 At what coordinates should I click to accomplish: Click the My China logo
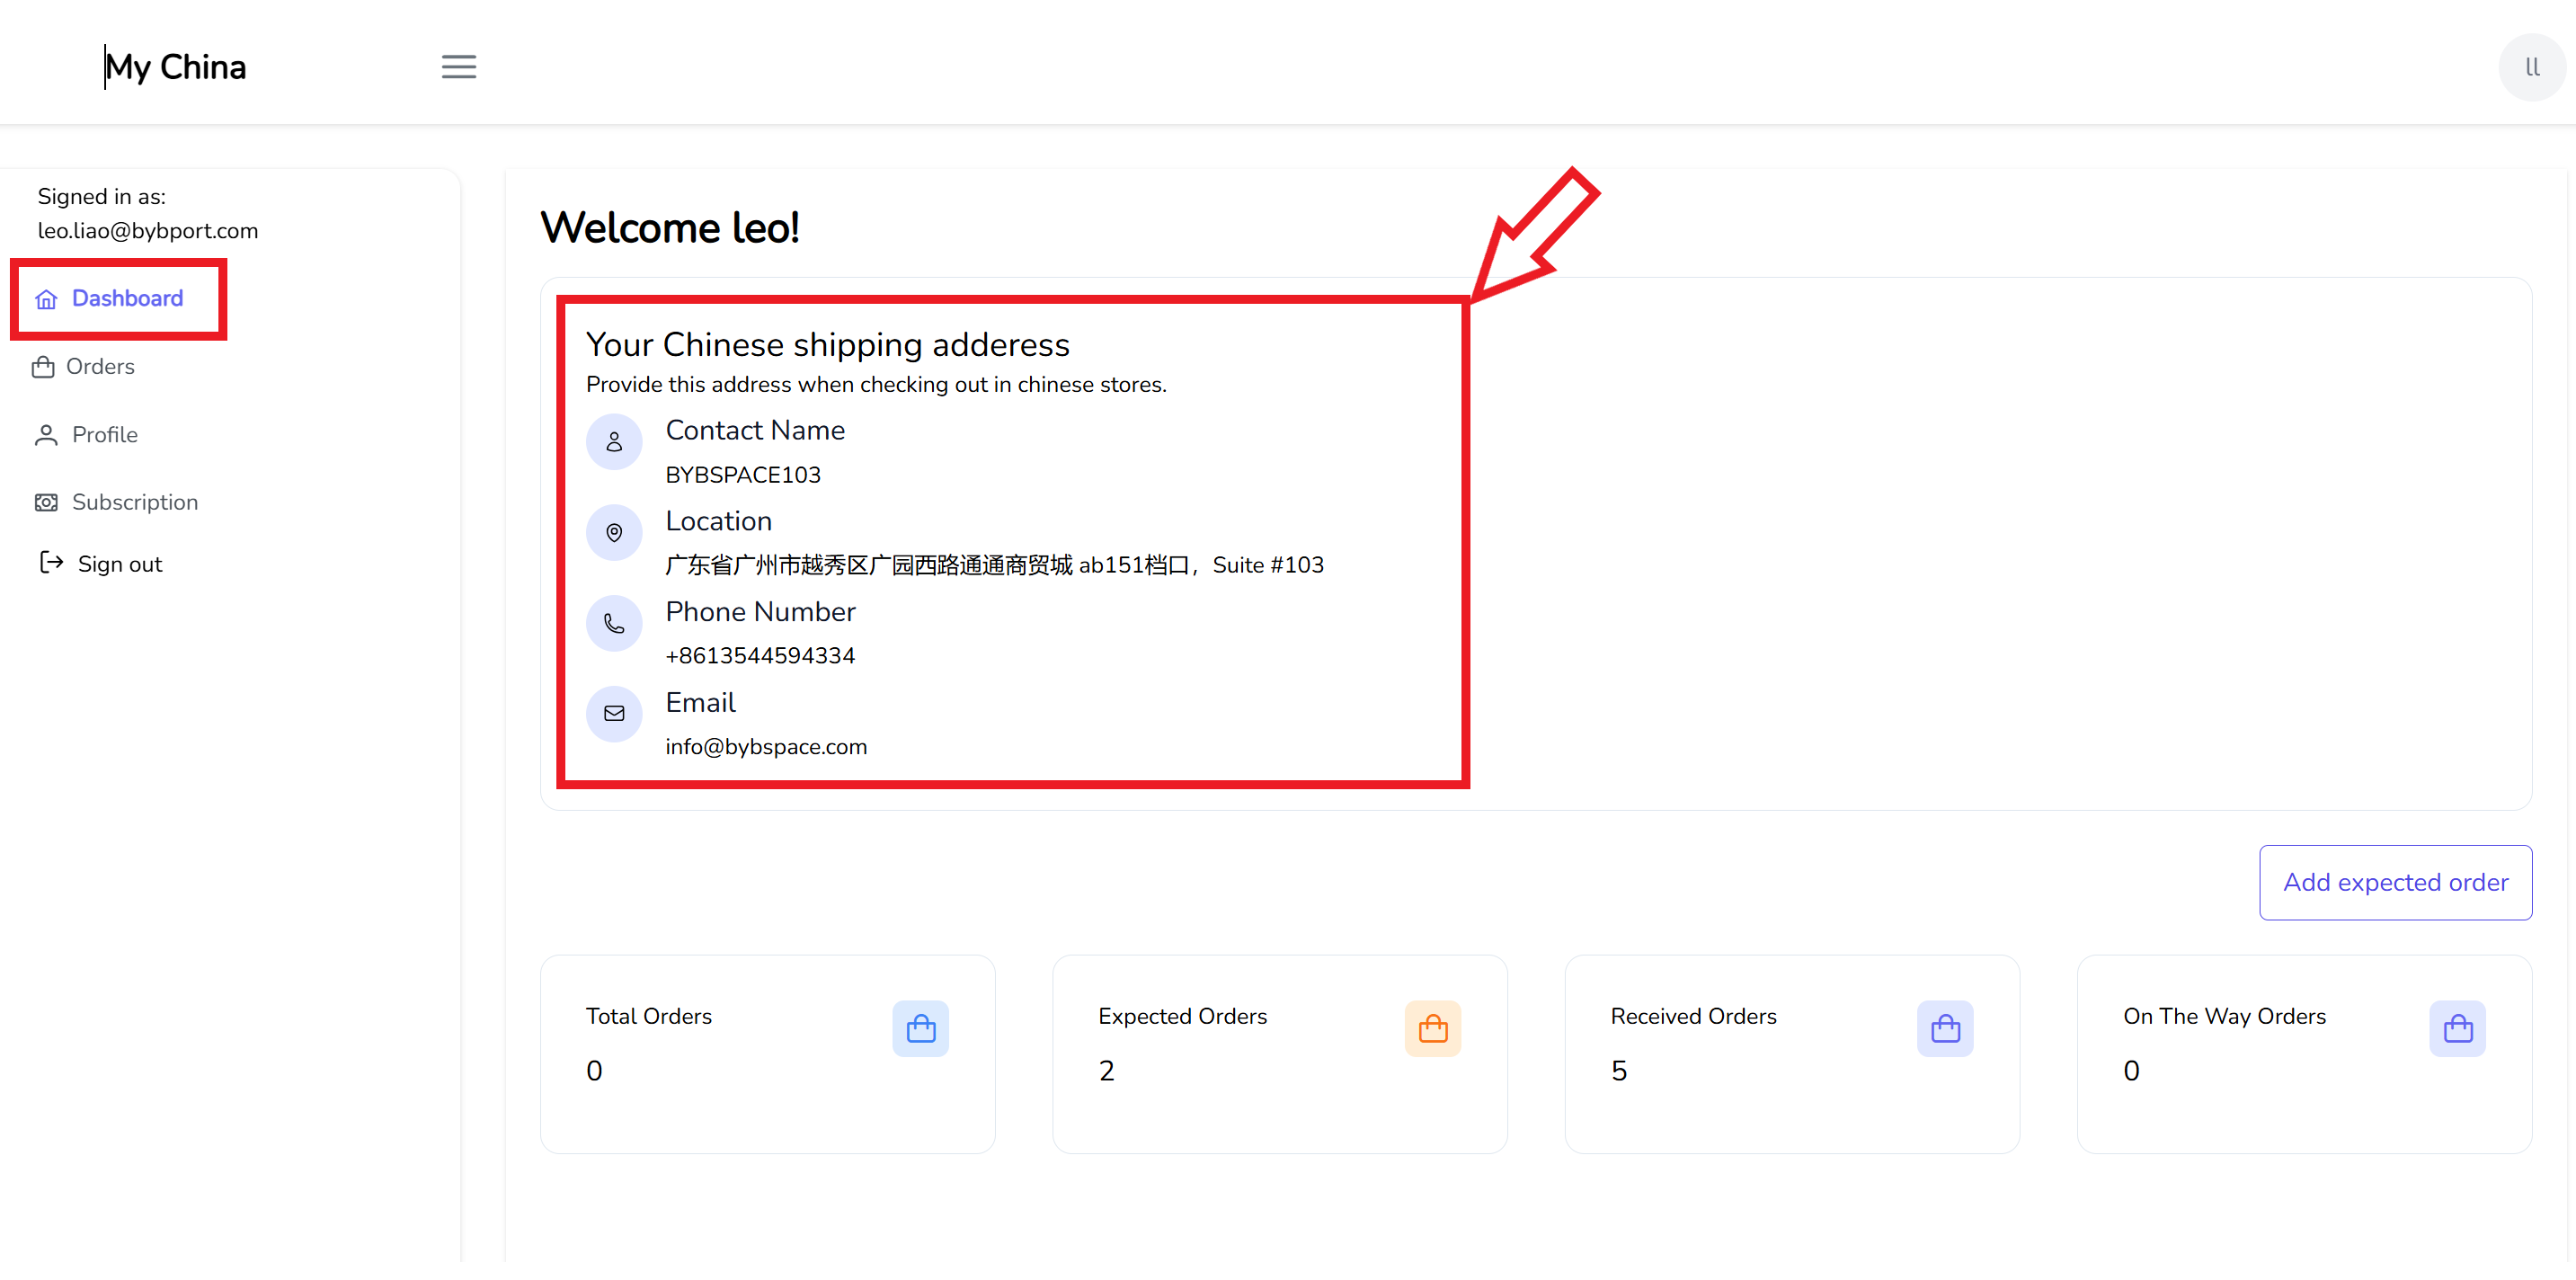[x=176, y=67]
